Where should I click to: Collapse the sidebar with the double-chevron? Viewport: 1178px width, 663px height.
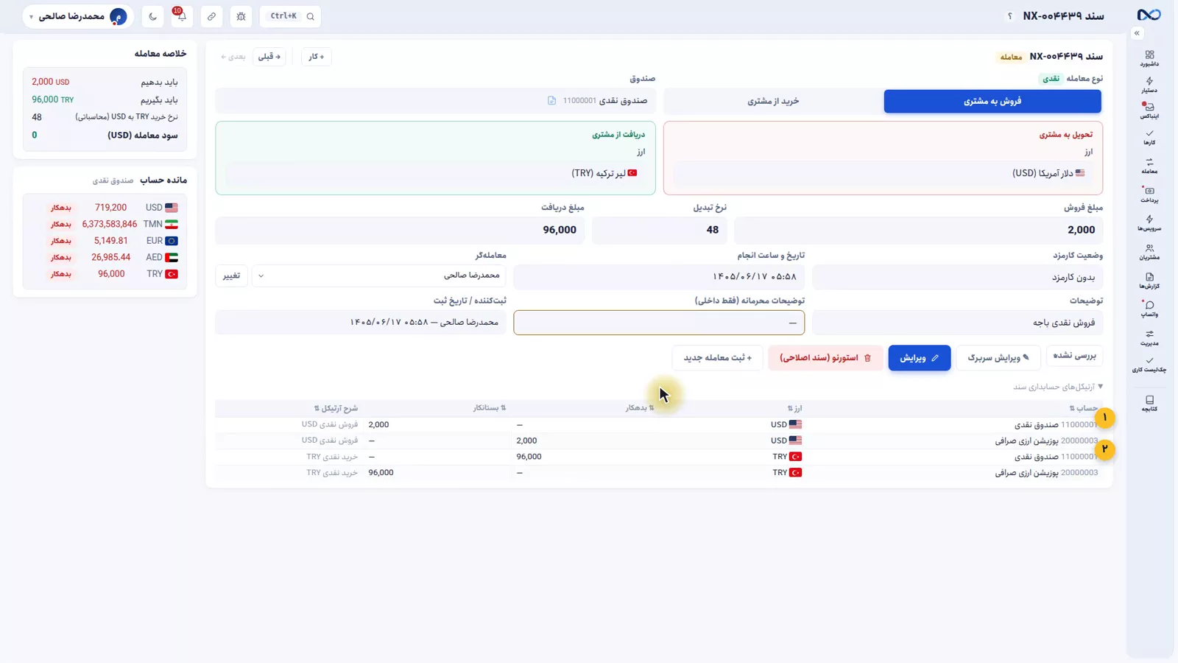tap(1137, 33)
